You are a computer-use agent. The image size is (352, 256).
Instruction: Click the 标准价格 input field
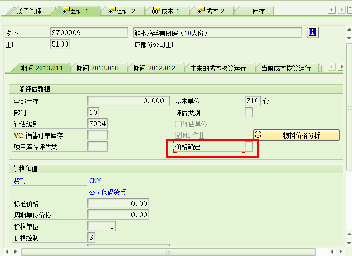(x=119, y=203)
